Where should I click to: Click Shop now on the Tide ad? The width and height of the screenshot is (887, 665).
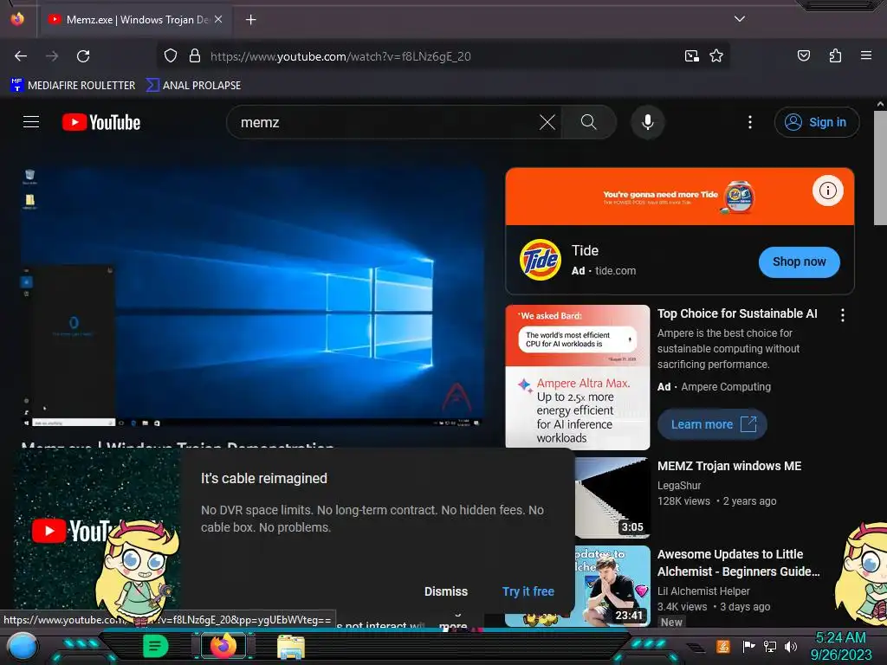coord(799,261)
